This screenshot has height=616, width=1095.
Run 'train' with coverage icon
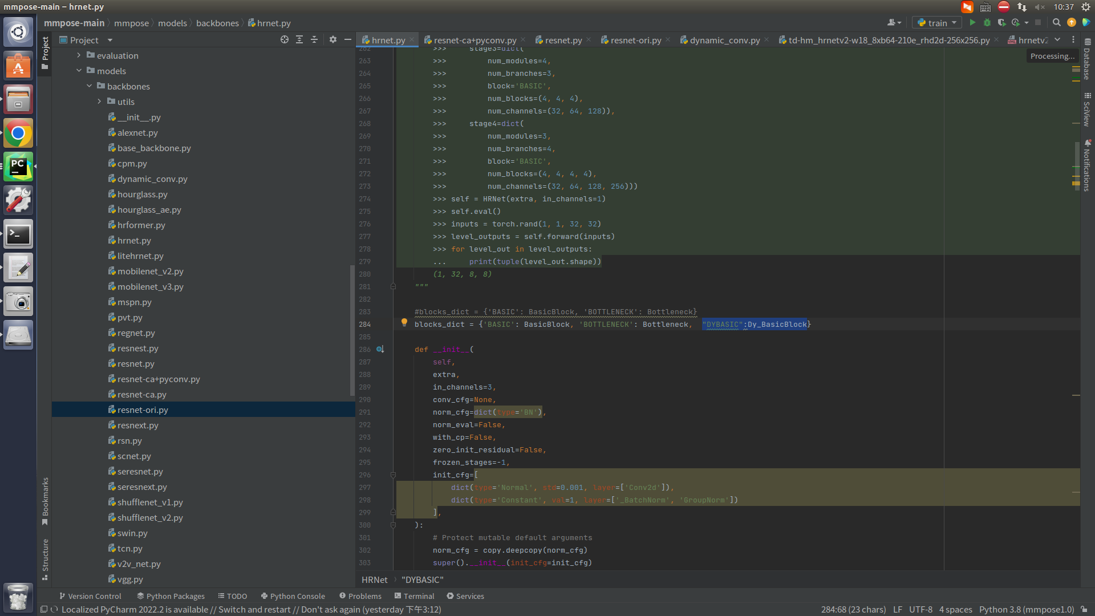(x=1001, y=22)
